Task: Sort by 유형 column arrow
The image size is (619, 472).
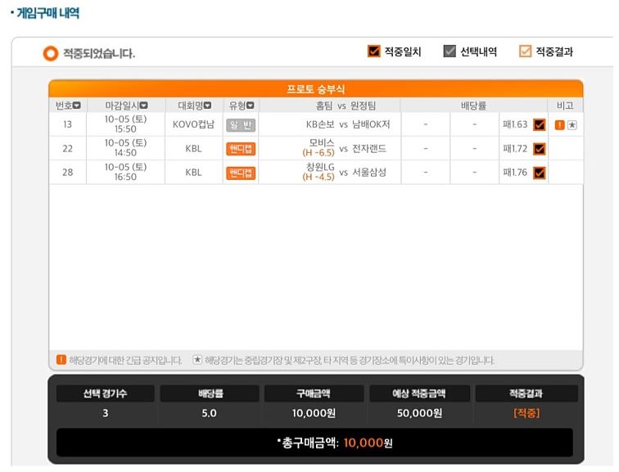Action: click(251, 106)
